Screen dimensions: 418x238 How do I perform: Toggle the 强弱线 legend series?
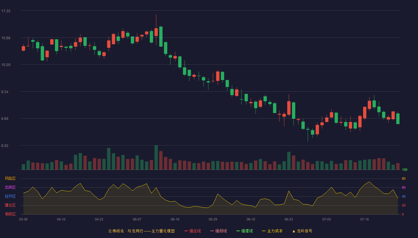pyautogui.click(x=219, y=231)
